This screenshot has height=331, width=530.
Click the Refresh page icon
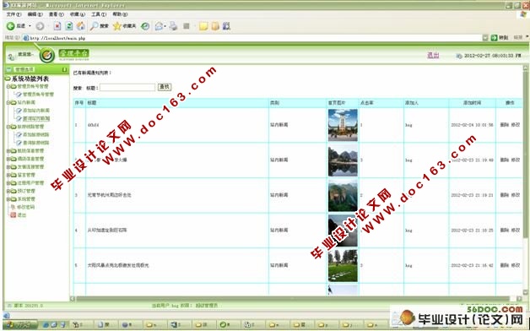tap(69, 26)
